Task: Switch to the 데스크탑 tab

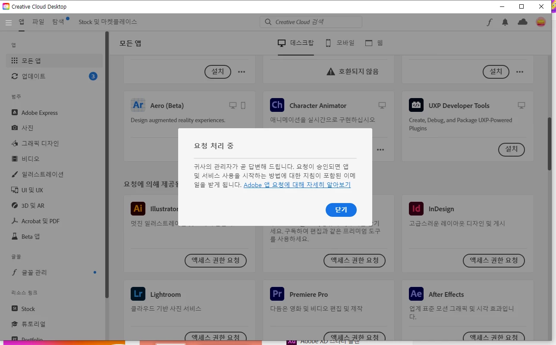Action: point(295,43)
